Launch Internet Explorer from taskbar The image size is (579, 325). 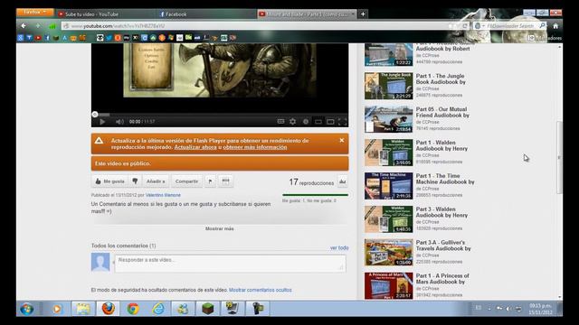click(158, 309)
